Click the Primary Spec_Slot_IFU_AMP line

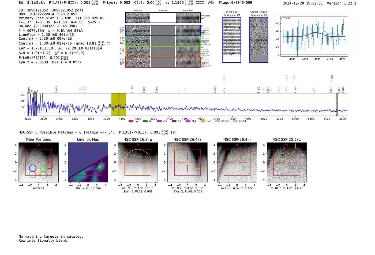click(61, 18)
